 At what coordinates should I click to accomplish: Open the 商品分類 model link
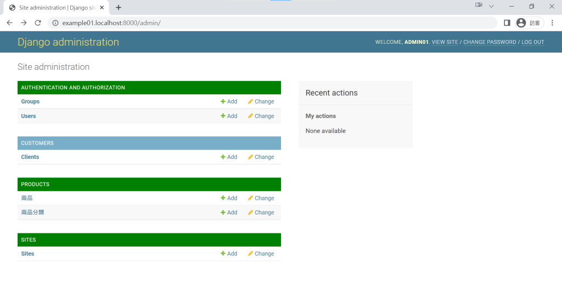point(32,213)
